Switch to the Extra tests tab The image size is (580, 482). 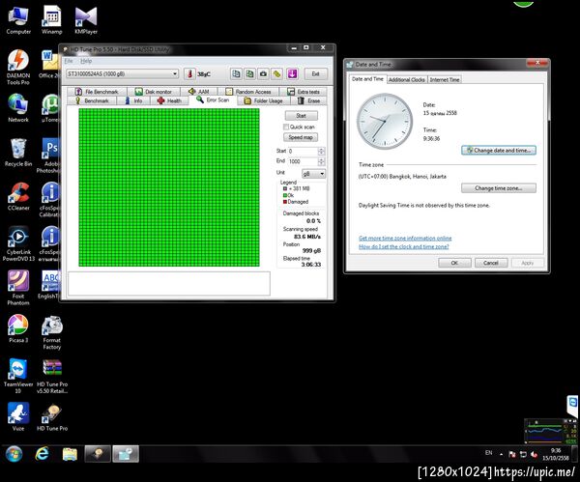(x=304, y=92)
